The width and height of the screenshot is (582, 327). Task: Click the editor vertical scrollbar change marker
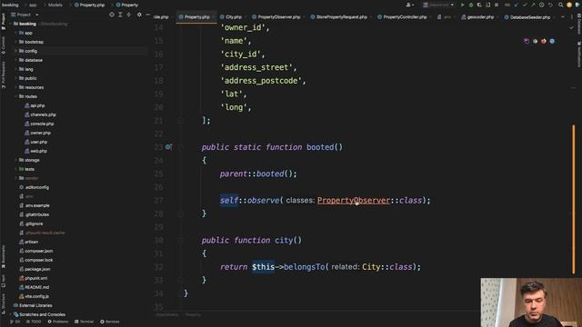coord(574,200)
